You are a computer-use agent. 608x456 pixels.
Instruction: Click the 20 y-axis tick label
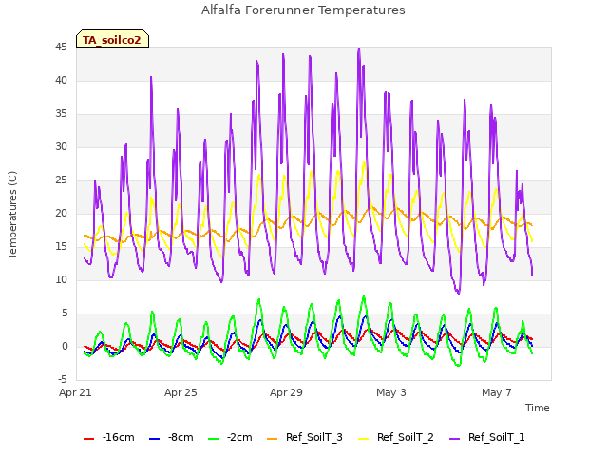pyautogui.click(x=61, y=213)
